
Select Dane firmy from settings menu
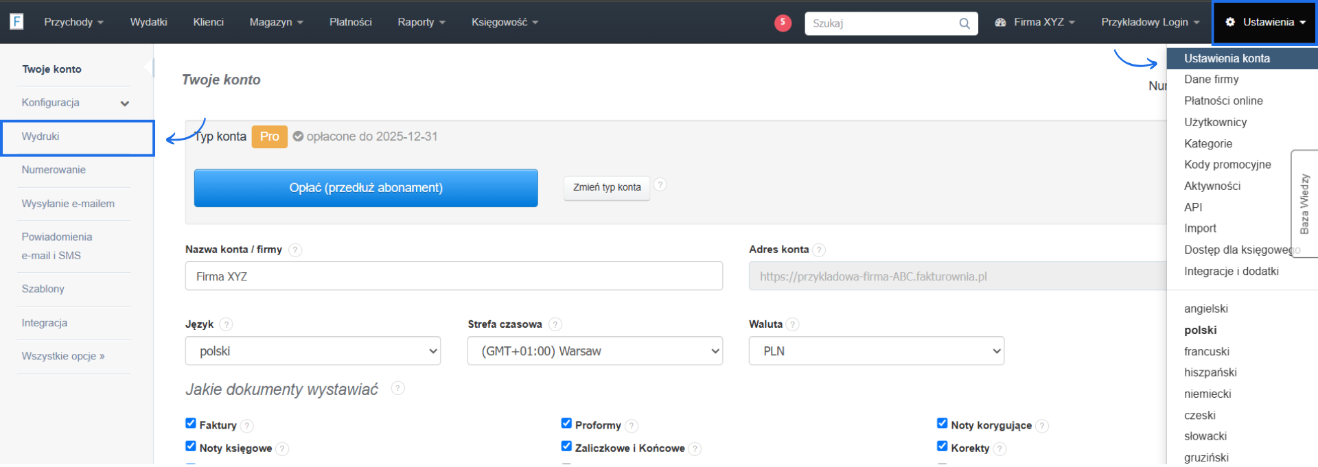(x=1211, y=80)
